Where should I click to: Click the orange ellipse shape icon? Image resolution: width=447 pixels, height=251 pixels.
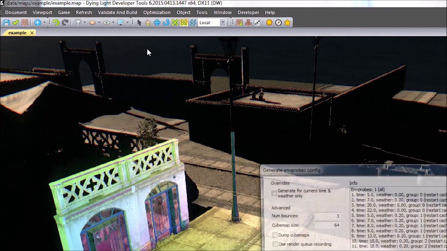[x=92, y=23]
